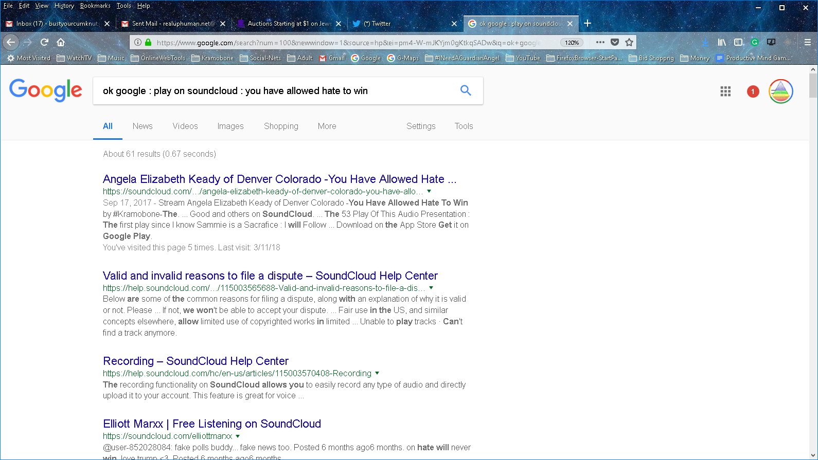
Task: Close the Twitter tab
Action: click(x=454, y=24)
